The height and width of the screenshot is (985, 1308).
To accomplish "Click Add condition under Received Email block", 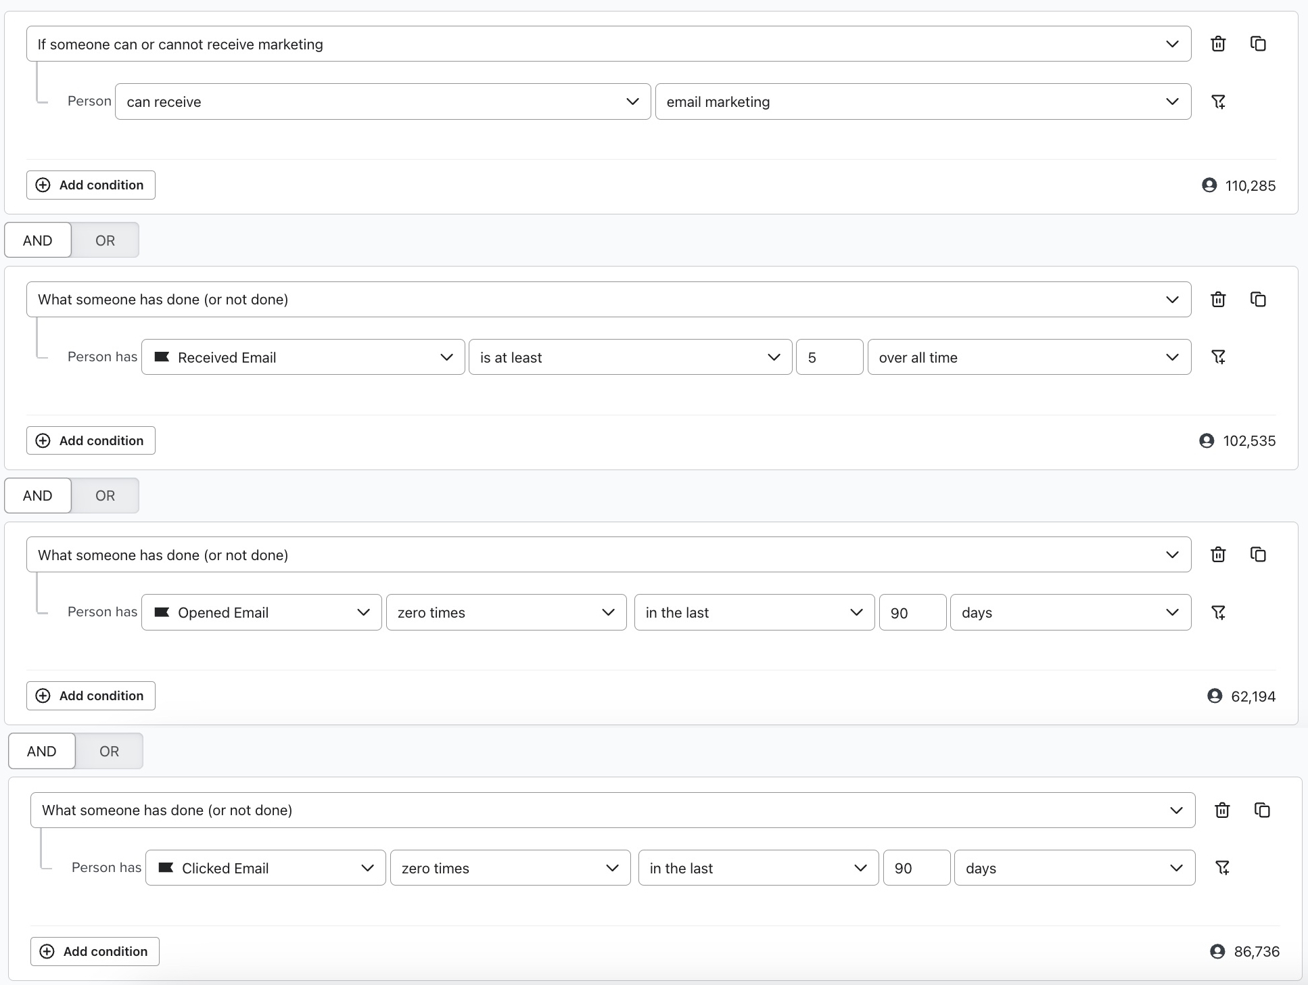I will point(91,440).
